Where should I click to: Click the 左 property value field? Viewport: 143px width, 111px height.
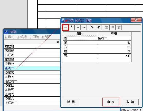tap(114, 43)
